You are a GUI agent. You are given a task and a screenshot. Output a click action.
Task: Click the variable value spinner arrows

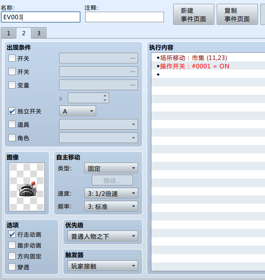click(105, 98)
